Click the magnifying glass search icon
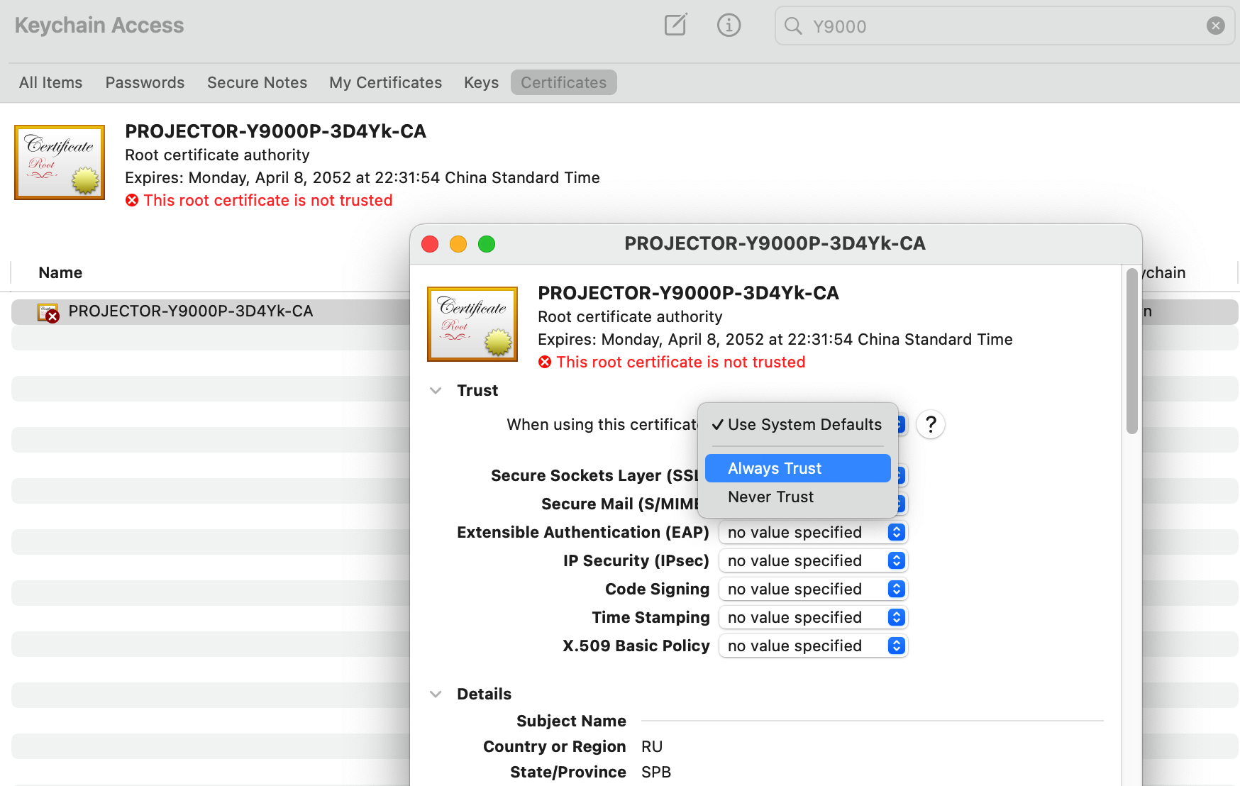 (792, 26)
